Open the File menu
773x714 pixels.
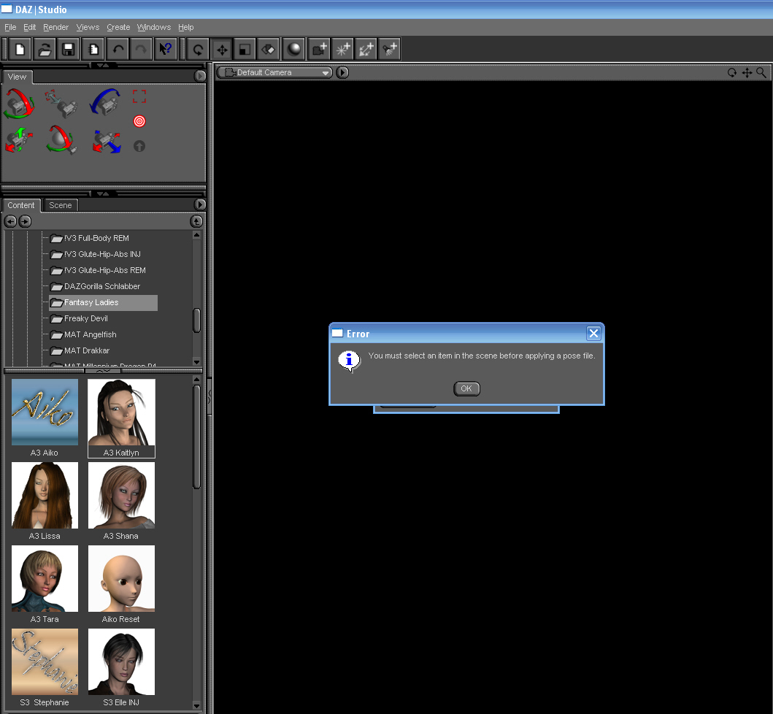[x=10, y=27]
